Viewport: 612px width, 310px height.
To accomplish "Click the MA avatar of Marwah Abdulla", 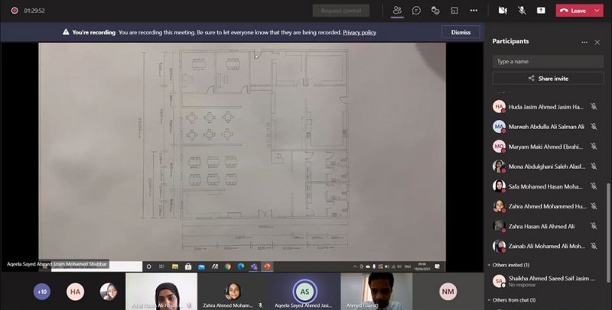I will pyautogui.click(x=499, y=126).
